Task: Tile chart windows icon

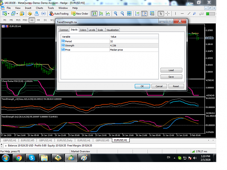Action: point(129,13)
